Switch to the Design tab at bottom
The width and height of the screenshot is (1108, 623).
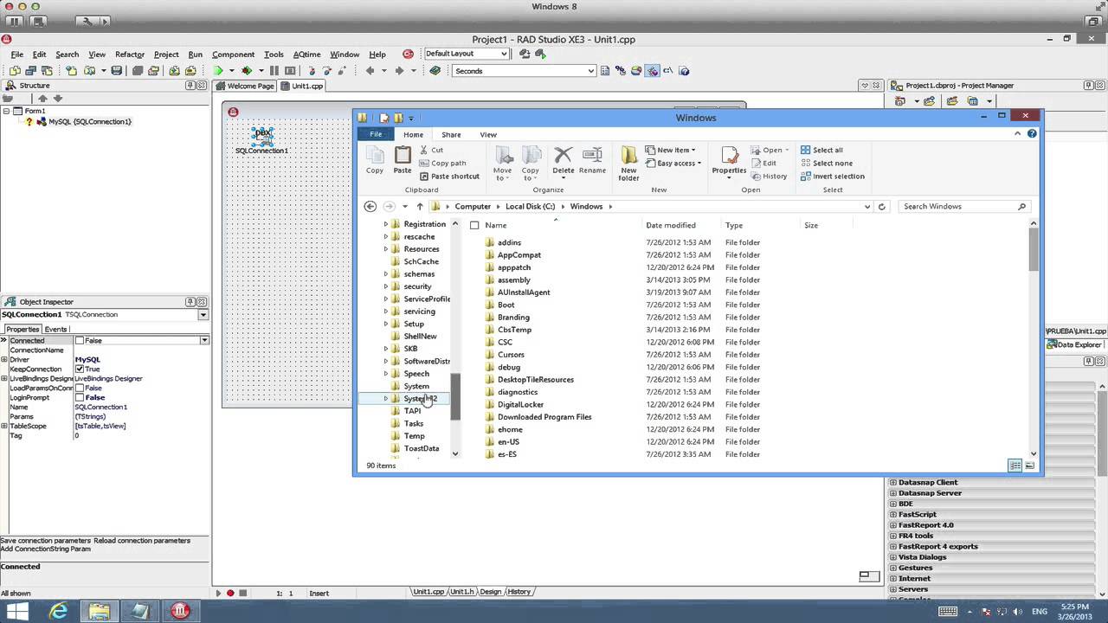(x=491, y=592)
